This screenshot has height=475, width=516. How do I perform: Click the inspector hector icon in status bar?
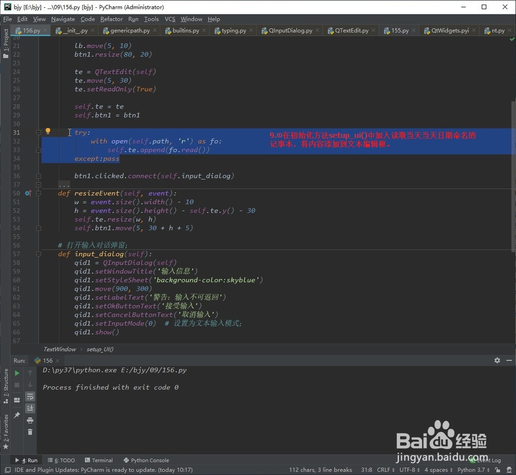point(510,470)
